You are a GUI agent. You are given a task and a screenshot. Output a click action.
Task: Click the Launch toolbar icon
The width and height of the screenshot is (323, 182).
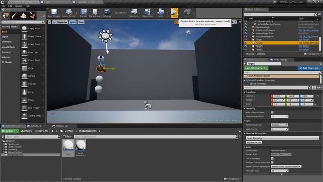(187, 13)
